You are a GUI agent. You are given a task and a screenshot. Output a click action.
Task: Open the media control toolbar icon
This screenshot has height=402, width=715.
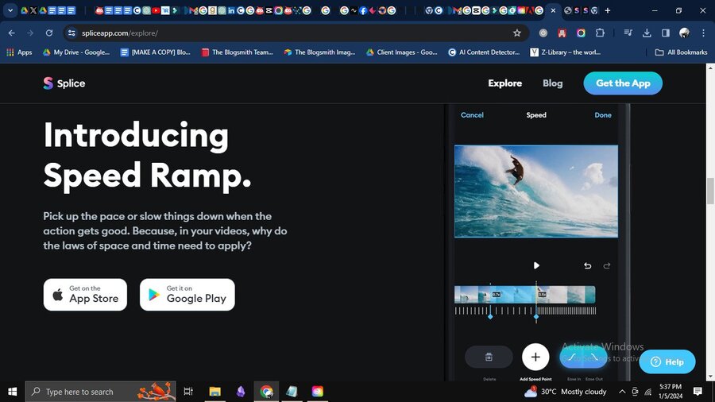click(x=628, y=33)
